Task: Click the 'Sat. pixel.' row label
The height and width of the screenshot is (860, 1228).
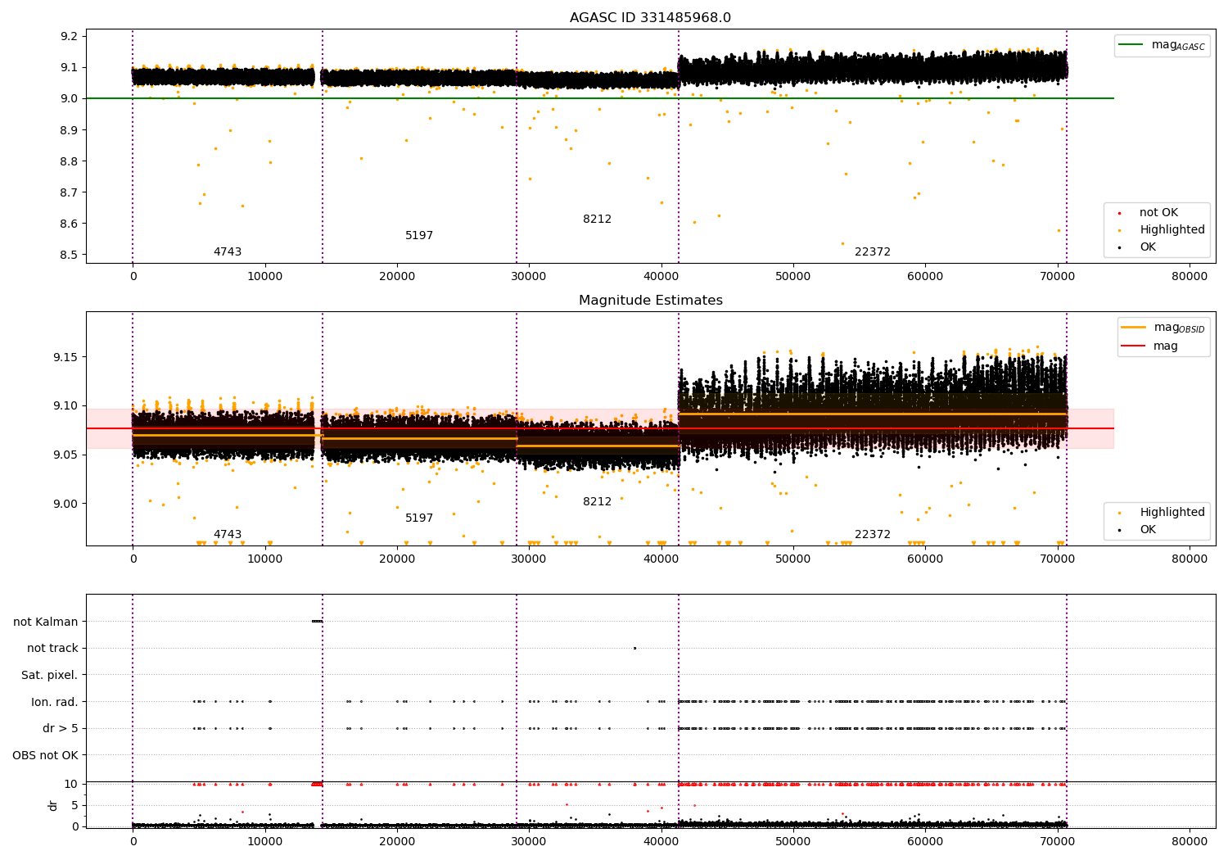Action: (x=50, y=675)
